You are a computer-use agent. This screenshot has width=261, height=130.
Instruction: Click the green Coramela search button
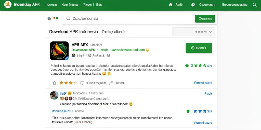point(205,19)
